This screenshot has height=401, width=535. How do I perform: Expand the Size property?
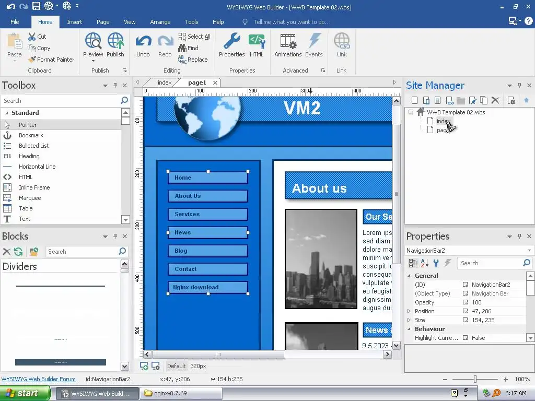[409, 320]
